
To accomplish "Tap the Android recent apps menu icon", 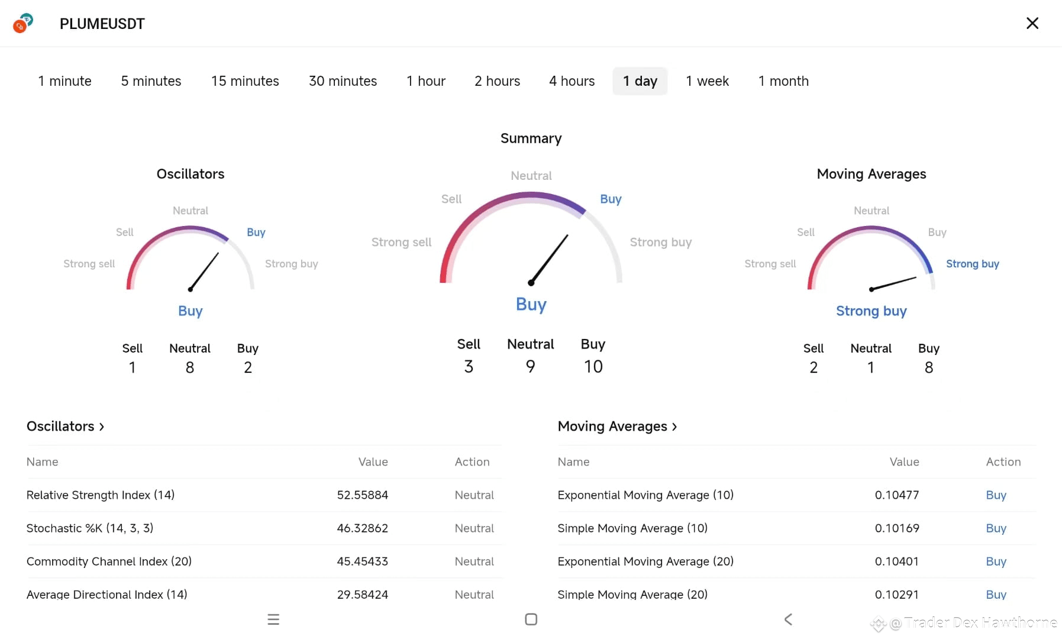I will pyautogui.click(x=273, y=619).
